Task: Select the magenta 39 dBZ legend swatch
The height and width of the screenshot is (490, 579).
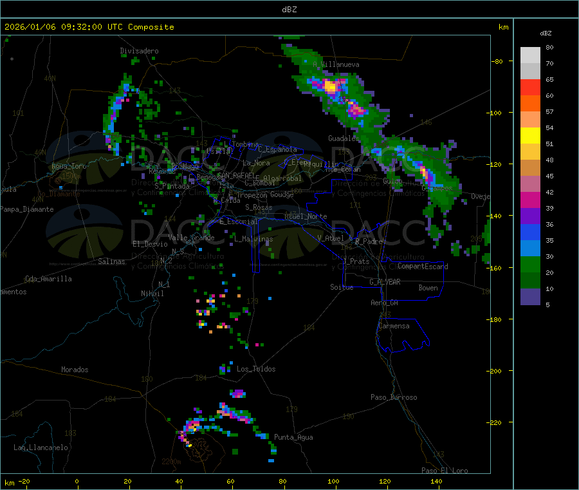Action: [x=530, y=200]
